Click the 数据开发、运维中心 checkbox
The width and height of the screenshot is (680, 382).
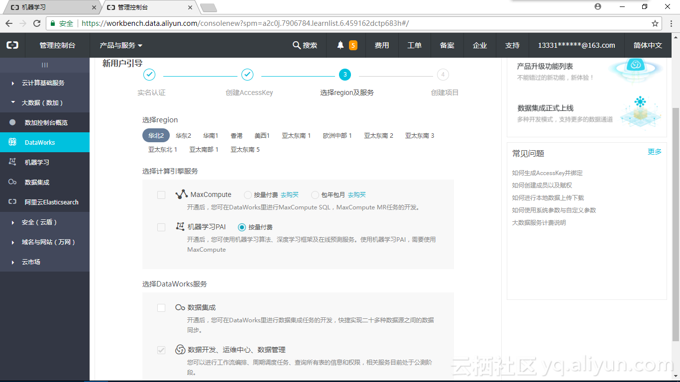[161, 350]
